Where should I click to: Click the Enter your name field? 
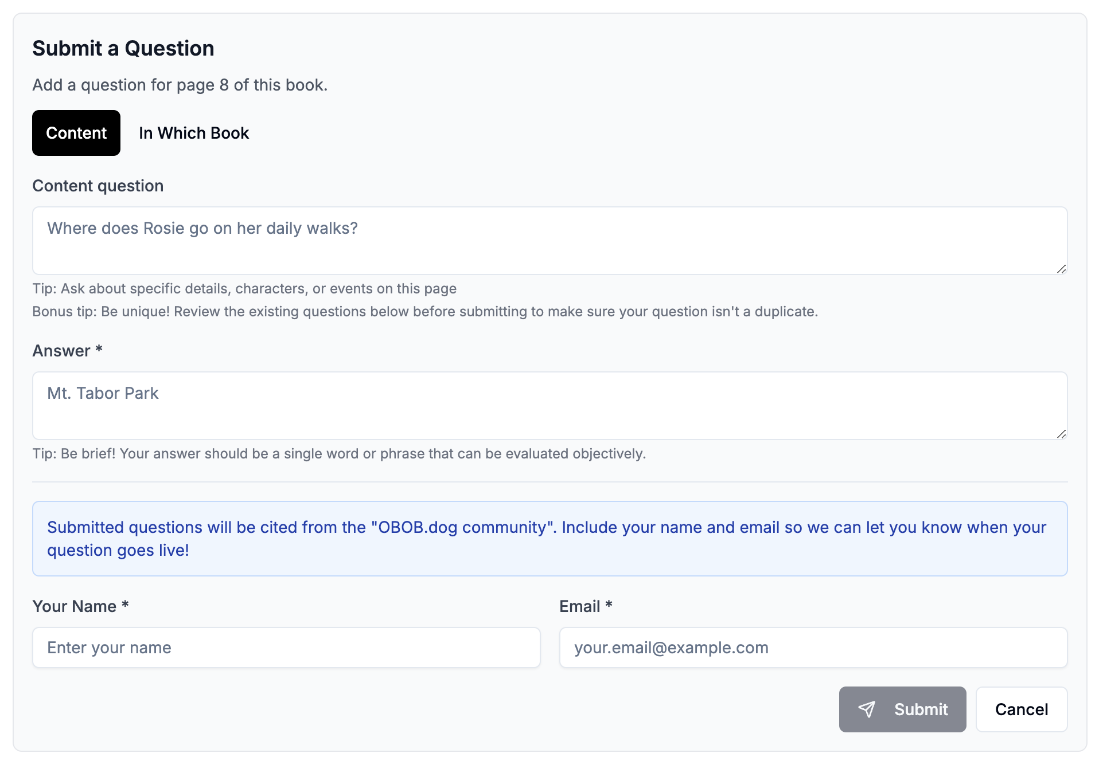(286, 648)
